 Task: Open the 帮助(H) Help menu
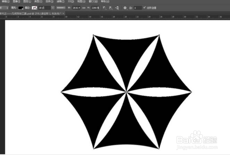[105, 1]
